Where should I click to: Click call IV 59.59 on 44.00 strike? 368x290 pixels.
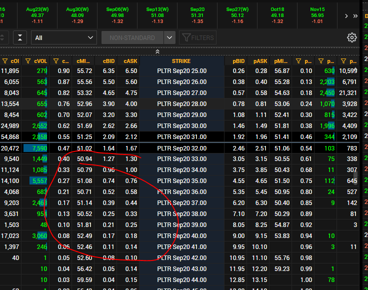point(84,280)
